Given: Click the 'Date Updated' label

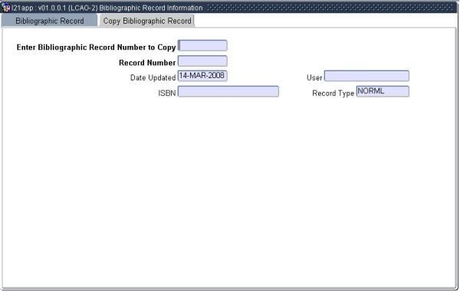Looking at the screenshot, I should pyautogui.click(x=153, y=77).
